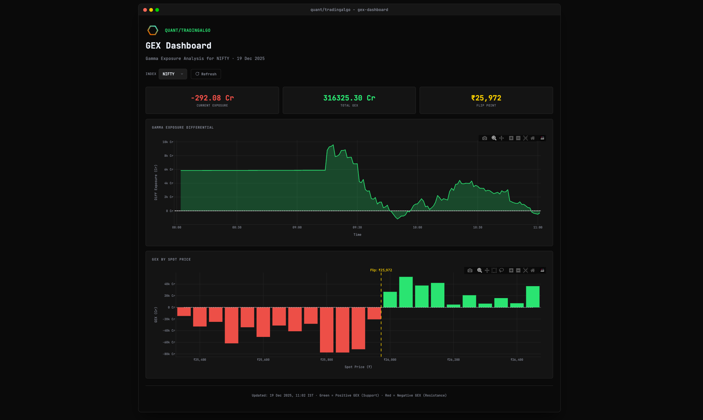
Task: Select the lasso select tool on the spot chart
Action: [x=501, y=270]
